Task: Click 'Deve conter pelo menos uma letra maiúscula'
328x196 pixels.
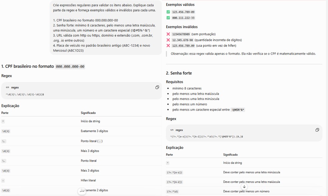Action: click(251, 182)
